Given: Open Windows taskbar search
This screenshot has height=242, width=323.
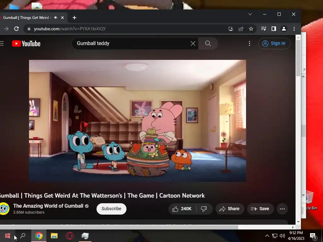Looking at the screenshot, I should tap(23, 236).
